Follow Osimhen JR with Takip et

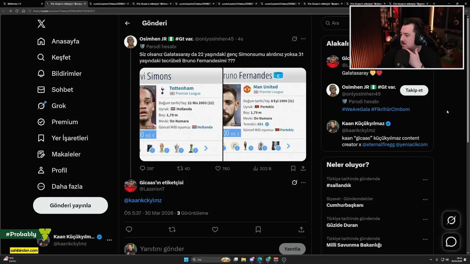tap(414, 90)
